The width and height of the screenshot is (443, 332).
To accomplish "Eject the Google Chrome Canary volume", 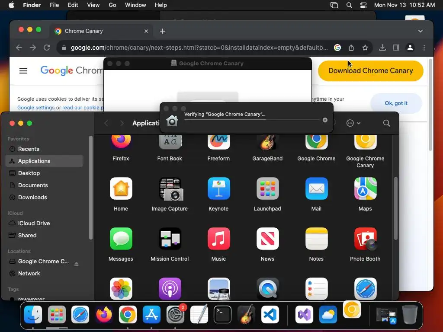I will click(76, 264).
